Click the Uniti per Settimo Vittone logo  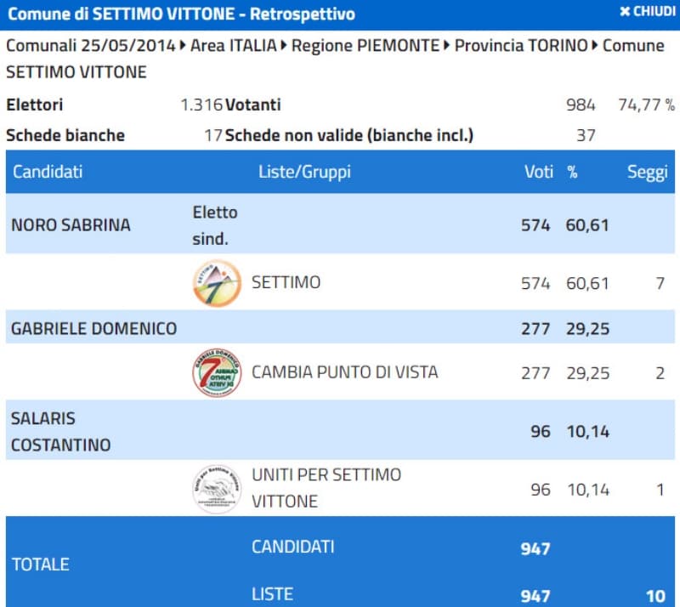[217, 489]
